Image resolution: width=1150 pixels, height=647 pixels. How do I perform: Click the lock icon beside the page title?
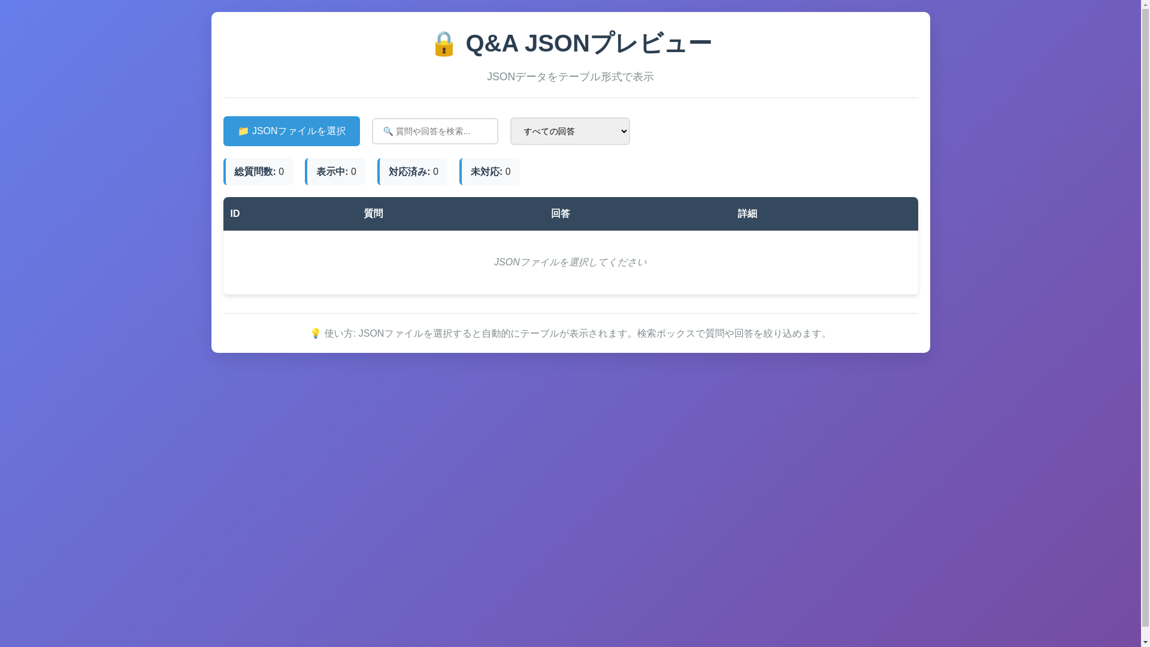click(444, 44)
